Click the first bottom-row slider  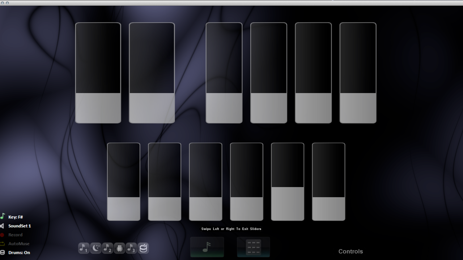tap(123, 182)
